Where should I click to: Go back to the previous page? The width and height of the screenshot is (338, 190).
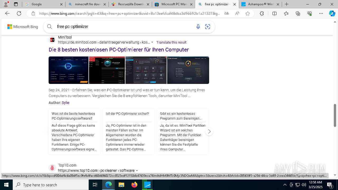coord(7,13)
